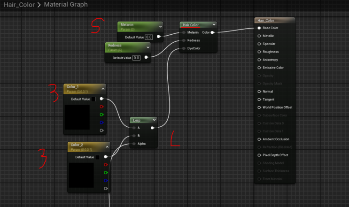349x207 pixels.
Task: Click the Color_2 green channel output pin
Action: [x=106, y=172]
